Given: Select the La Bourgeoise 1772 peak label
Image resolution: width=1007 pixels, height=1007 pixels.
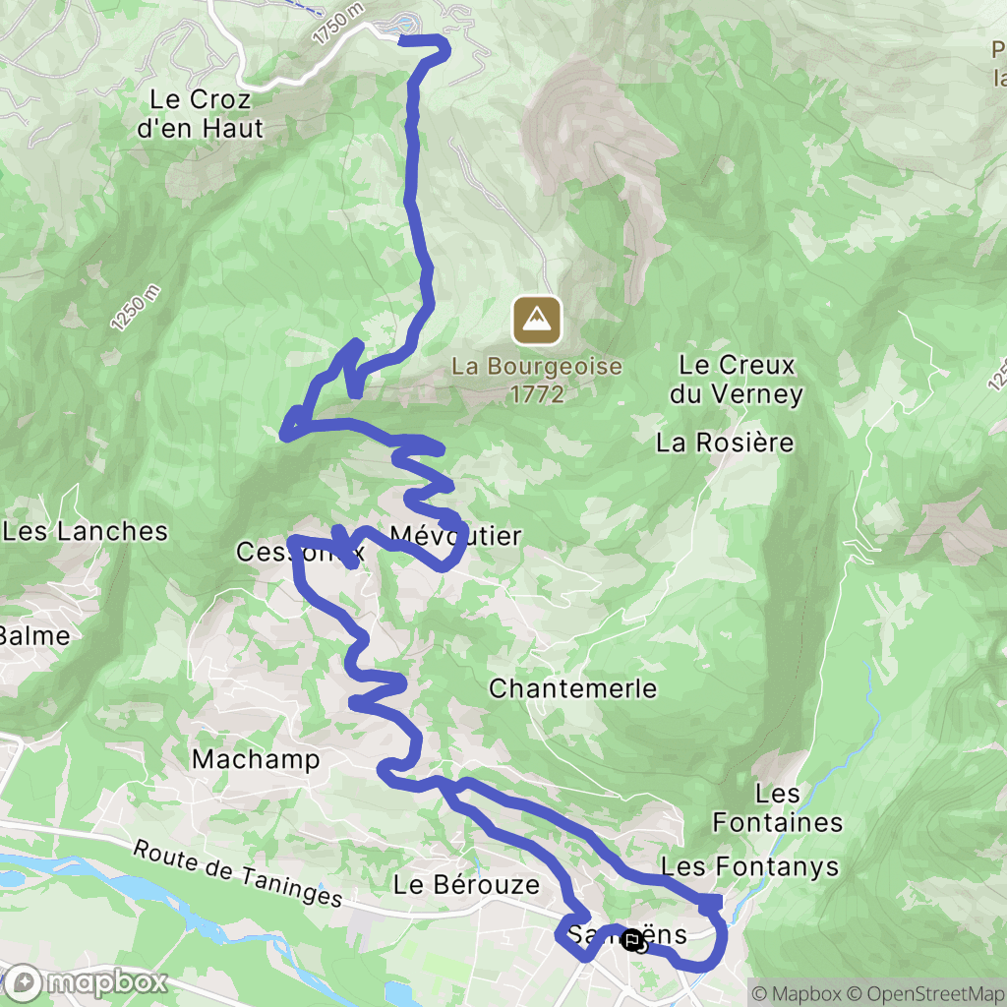Looking at the screenshot, I should (537, 381).
